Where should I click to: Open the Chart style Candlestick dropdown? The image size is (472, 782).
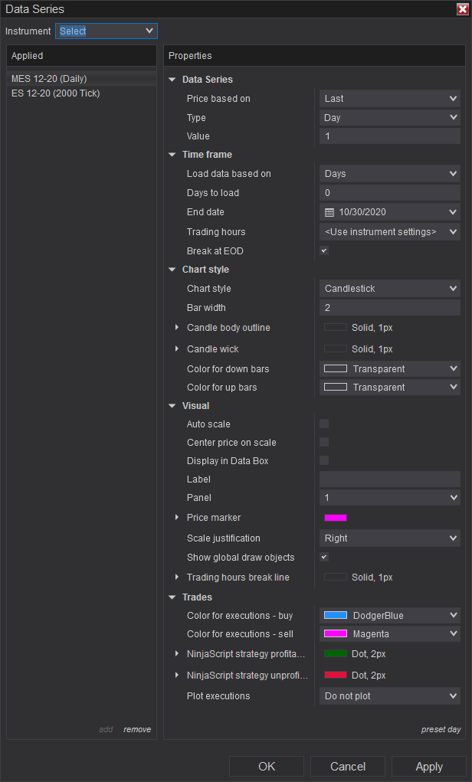coord(389,289)
